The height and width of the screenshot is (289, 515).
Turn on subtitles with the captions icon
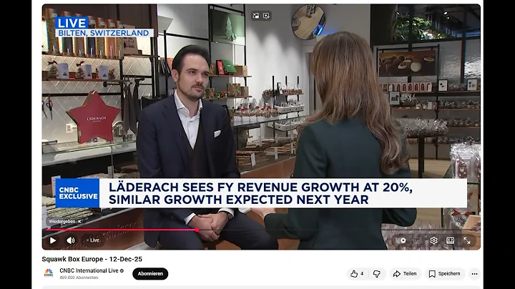417,241
